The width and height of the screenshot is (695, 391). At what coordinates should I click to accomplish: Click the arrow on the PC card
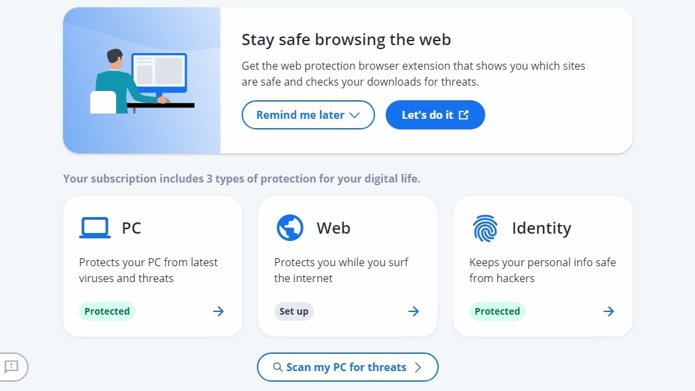point(218,311)
